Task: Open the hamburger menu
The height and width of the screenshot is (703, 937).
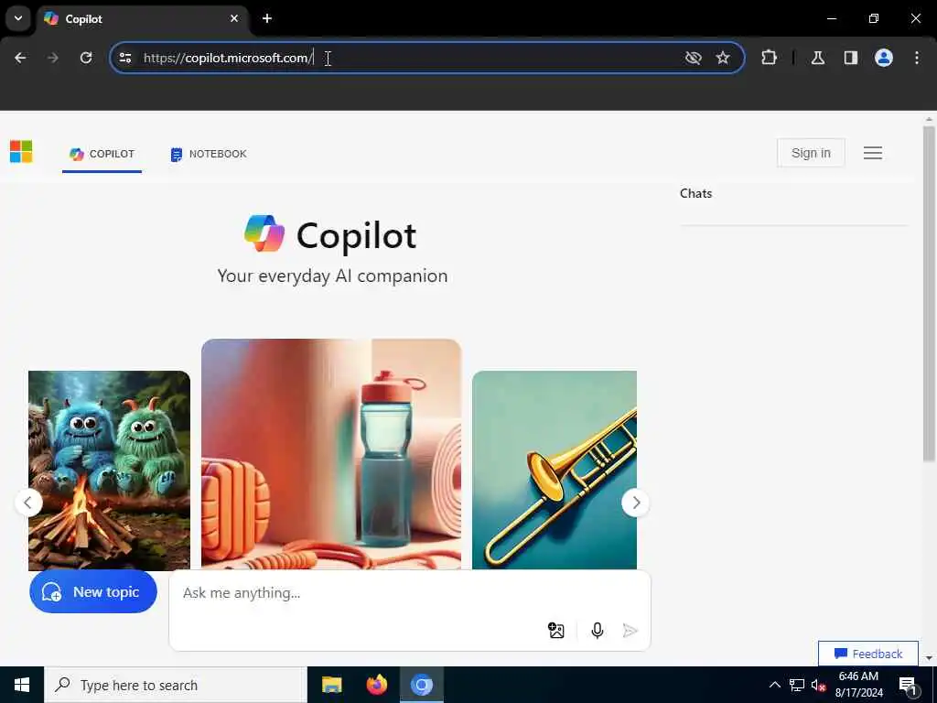Action: click(x=872, y=153)
